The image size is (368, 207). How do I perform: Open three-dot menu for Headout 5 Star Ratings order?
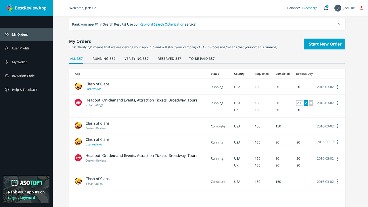tap(338, 103)
